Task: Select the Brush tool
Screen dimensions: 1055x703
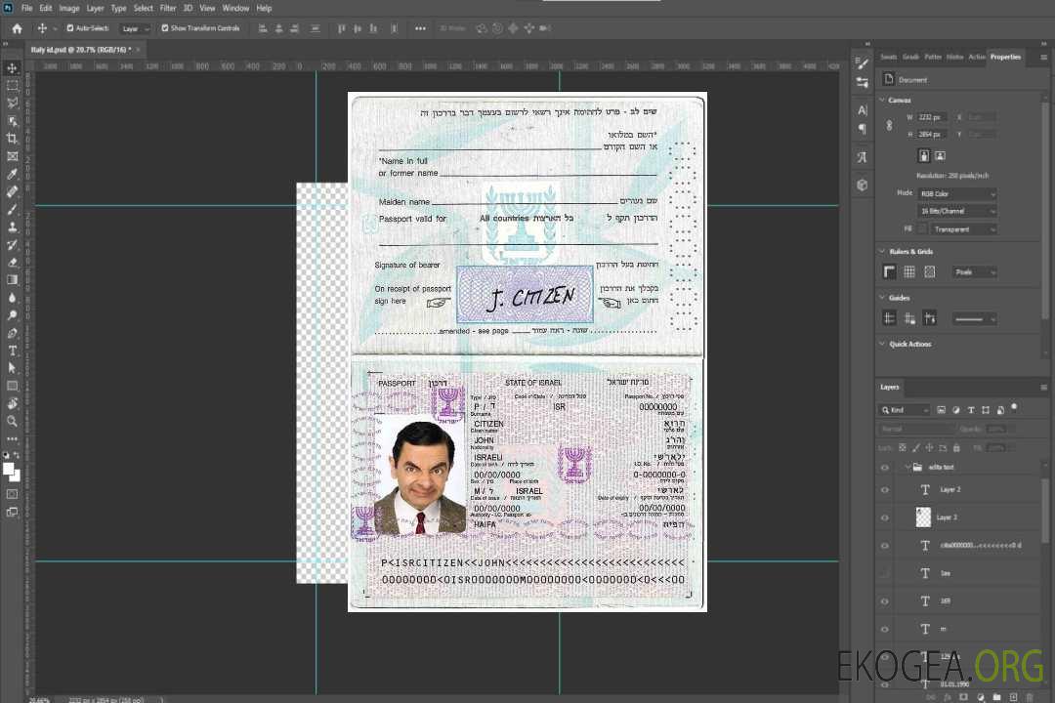Action: 12,209
